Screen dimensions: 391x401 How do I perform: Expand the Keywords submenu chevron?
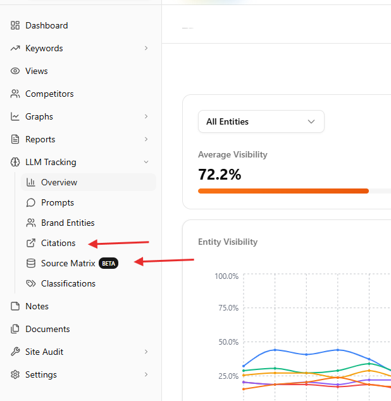[x=146, y=48]
